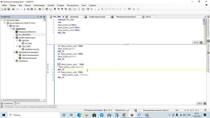Open Google Chrome from the taskbar
The width and height of the screenshot is (210, 118).
click(124, 115)
